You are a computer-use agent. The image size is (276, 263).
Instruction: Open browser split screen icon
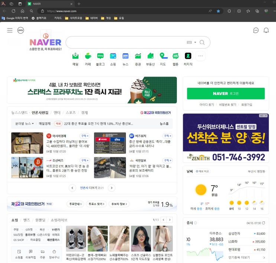point(239,11)
